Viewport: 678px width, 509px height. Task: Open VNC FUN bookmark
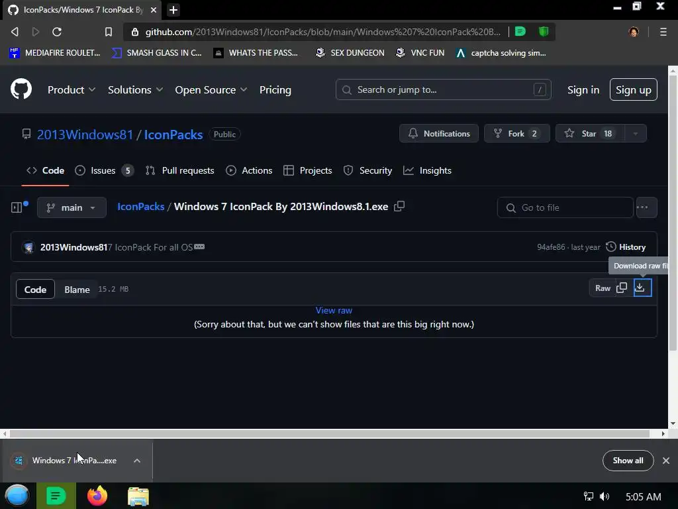pyautogui.click(x=420, y=53)
